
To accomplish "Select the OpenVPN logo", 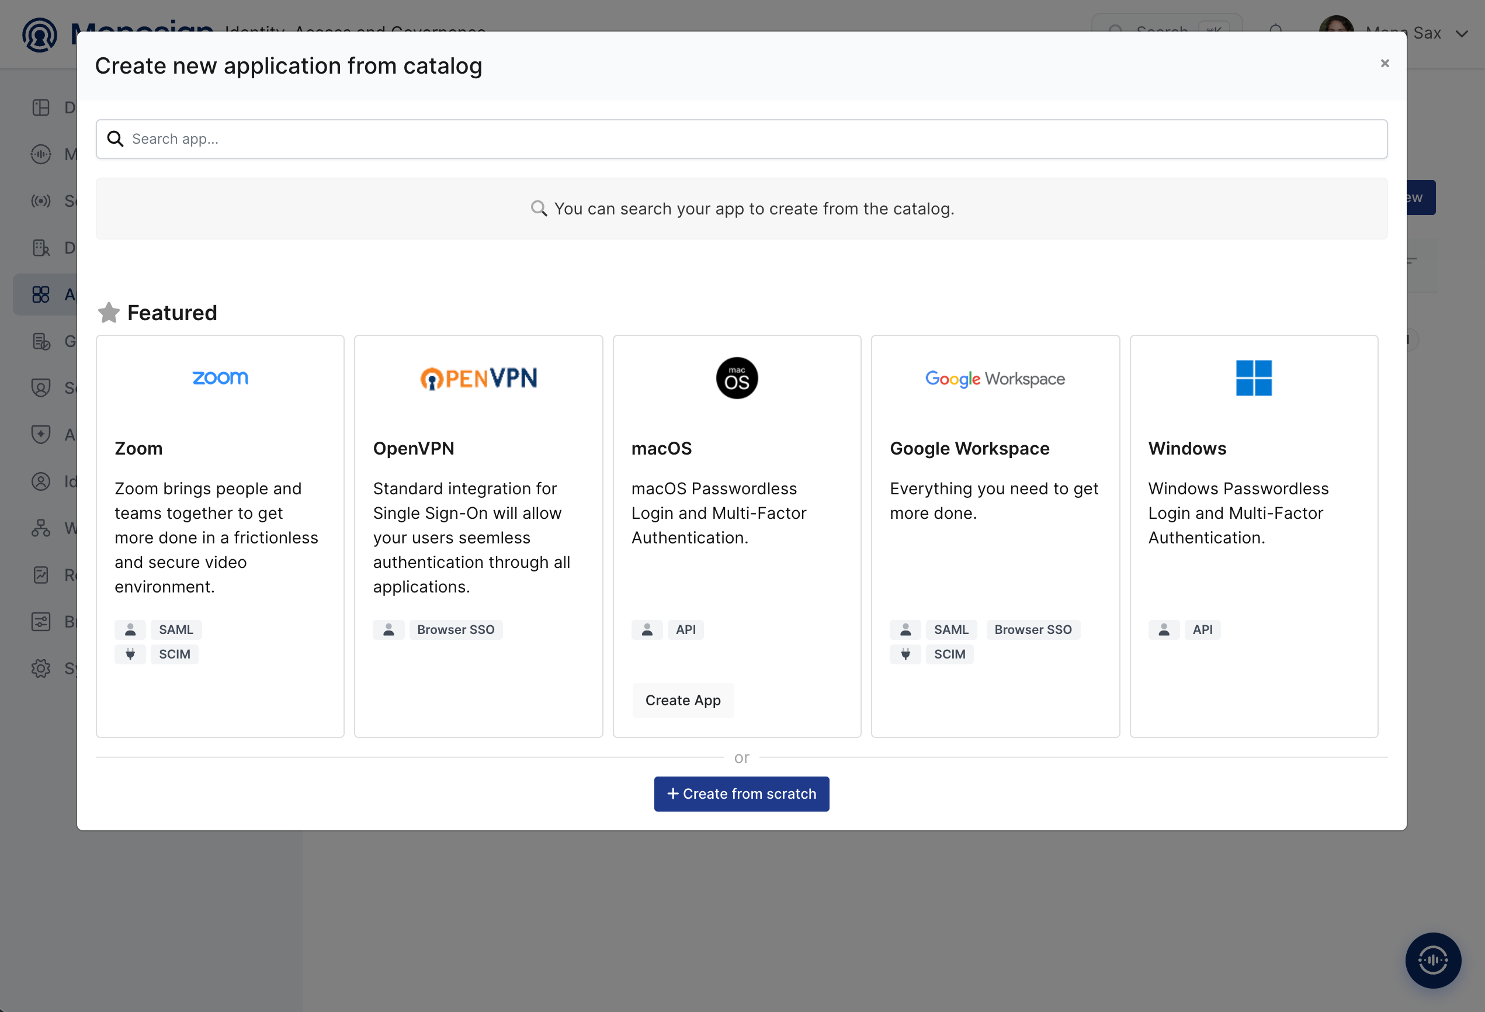I will click(x=478, y=379).
